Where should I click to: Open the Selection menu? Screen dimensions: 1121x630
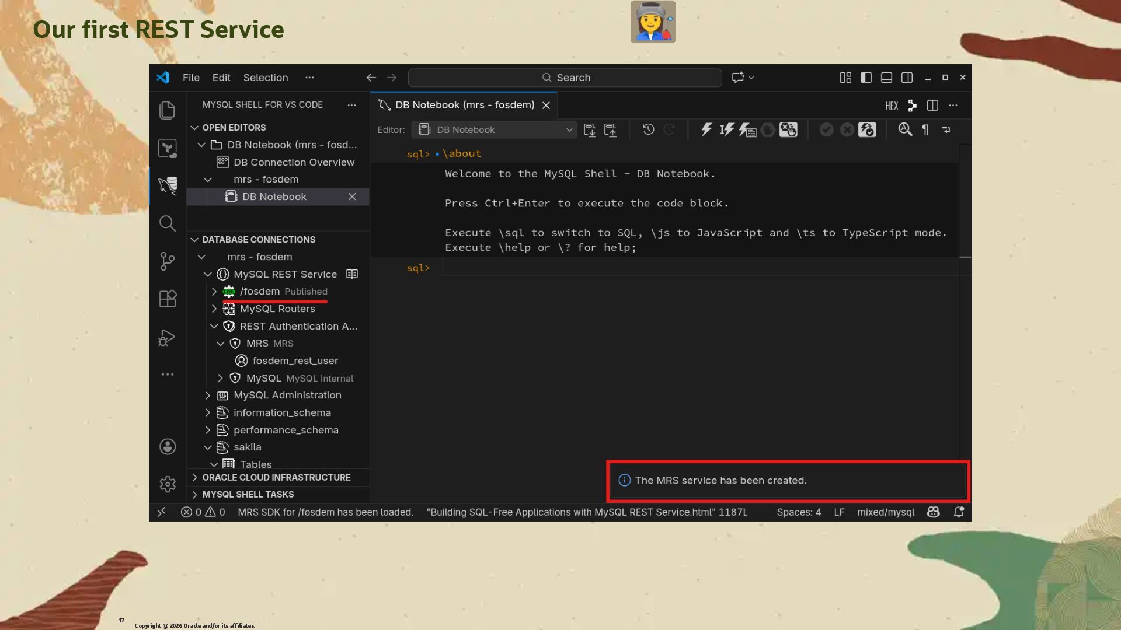click(266, 78)
